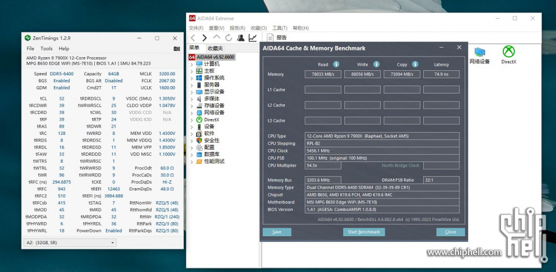Click the VSOC (SMU) 1.3050V value
Screen dimensions: 556x272
tap(167, 99)
